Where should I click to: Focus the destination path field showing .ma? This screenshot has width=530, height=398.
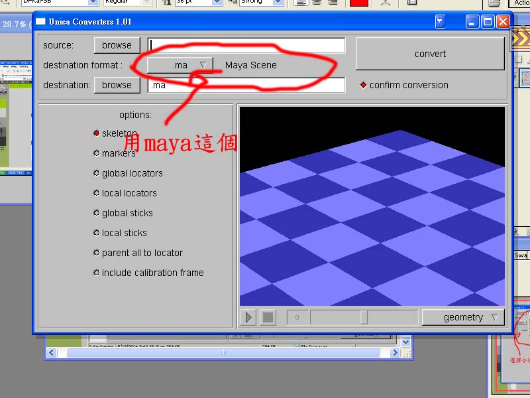click(246, 85)
